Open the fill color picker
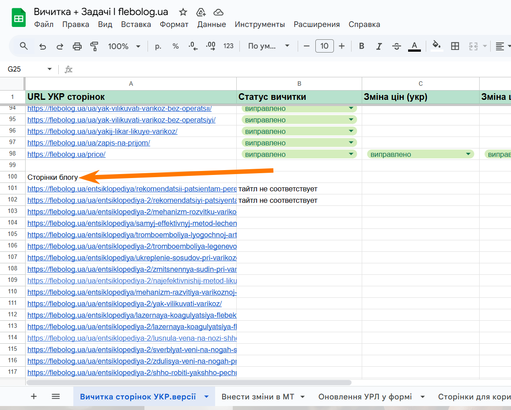Image resolution: width=511 pixels, height=410 pixels. tap(436, 46)
